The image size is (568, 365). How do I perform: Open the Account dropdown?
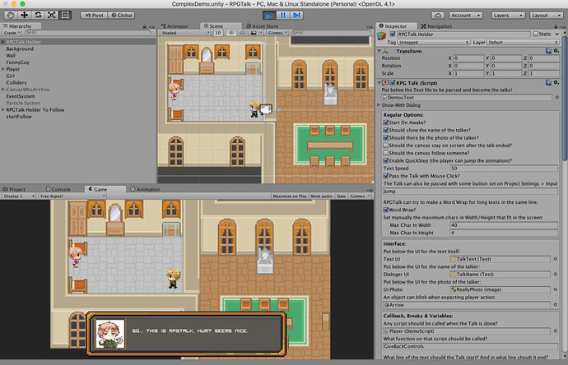tap(465, 15)
